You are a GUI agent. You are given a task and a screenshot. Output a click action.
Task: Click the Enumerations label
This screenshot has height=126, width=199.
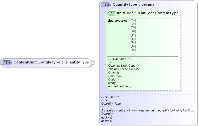(117, 21)
